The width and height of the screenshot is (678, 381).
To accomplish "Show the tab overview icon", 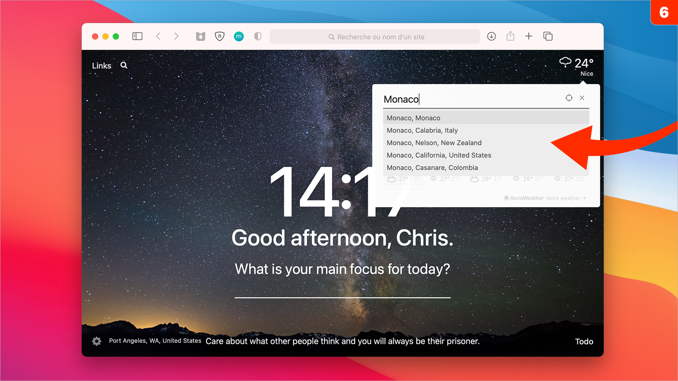I will click(x=548, y=36).
